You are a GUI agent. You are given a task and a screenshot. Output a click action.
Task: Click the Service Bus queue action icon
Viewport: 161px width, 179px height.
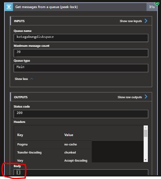(9, 7)
